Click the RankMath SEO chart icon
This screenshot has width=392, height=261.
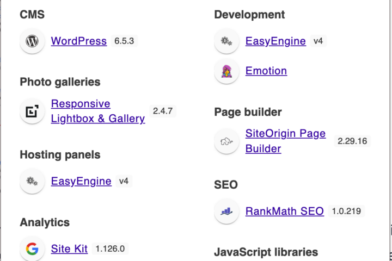(x=226, y=212)
